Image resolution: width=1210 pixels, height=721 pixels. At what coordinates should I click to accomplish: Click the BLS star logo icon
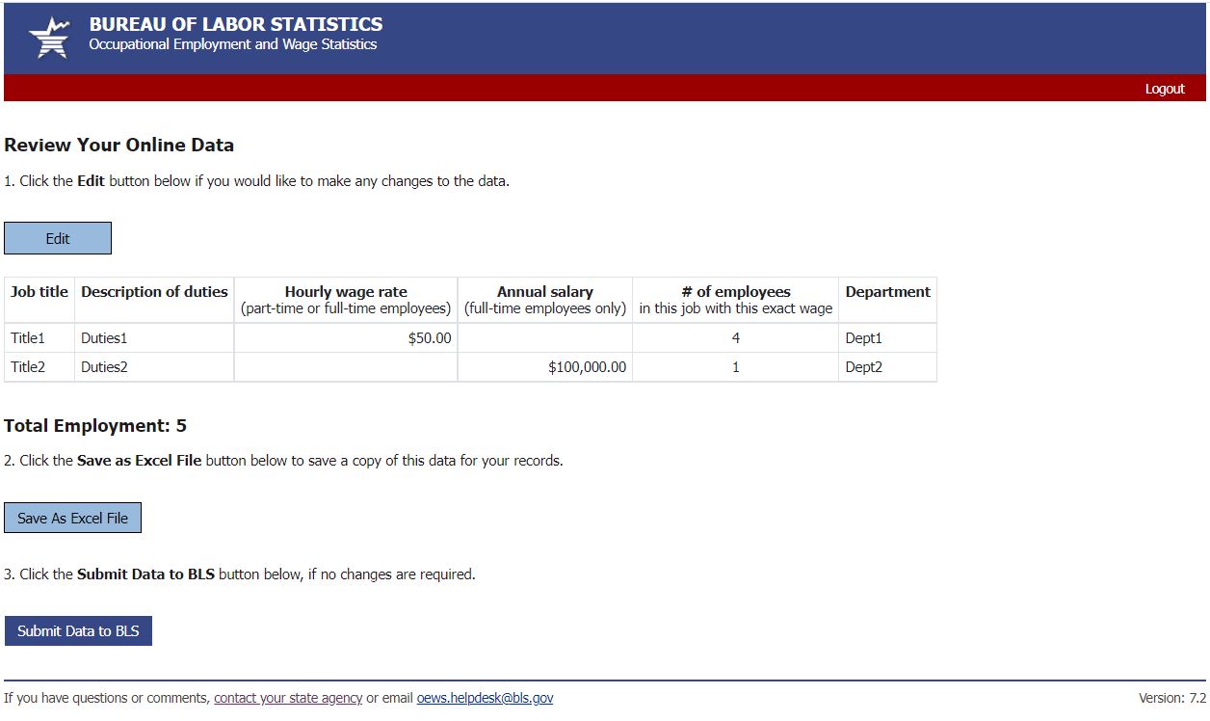click(x=49, y=39)
